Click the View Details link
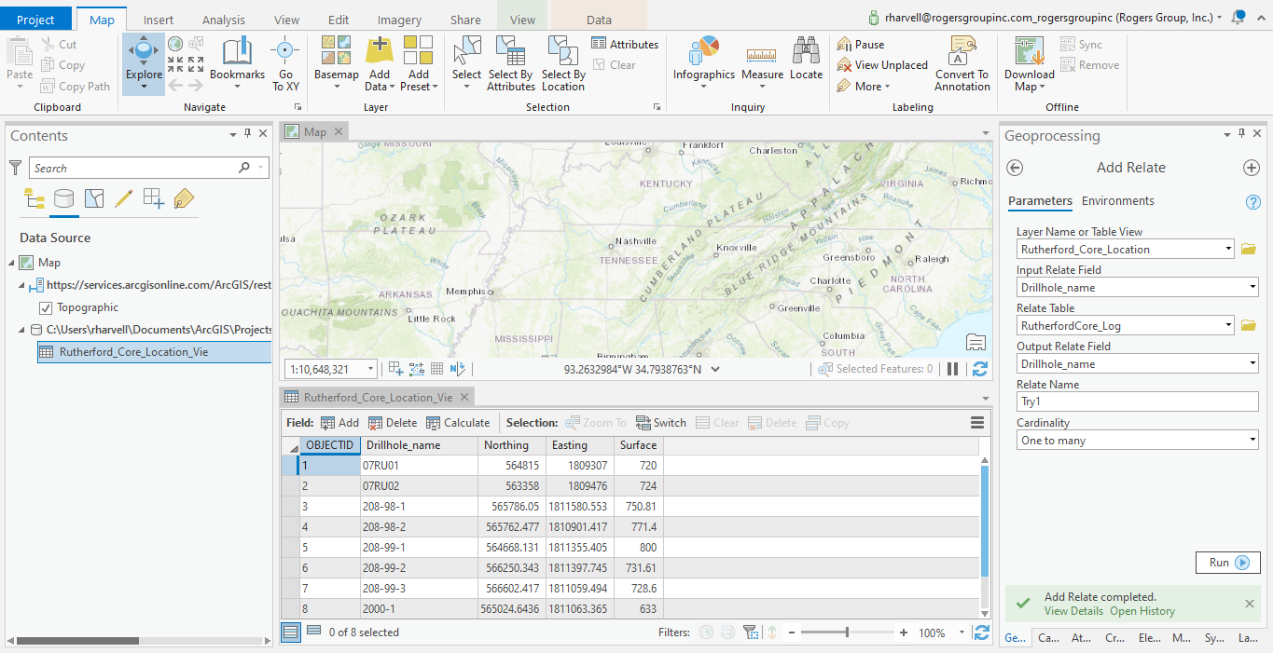1273x653 pixels. tap(1072, 611)
